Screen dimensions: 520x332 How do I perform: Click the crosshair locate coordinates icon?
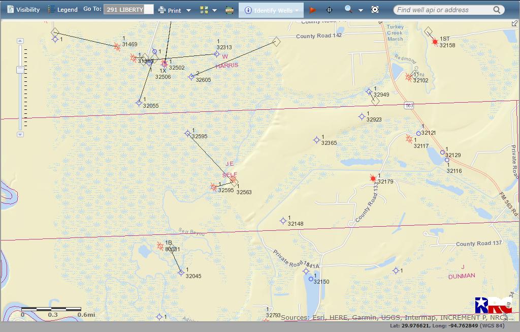tap(329, 10)
